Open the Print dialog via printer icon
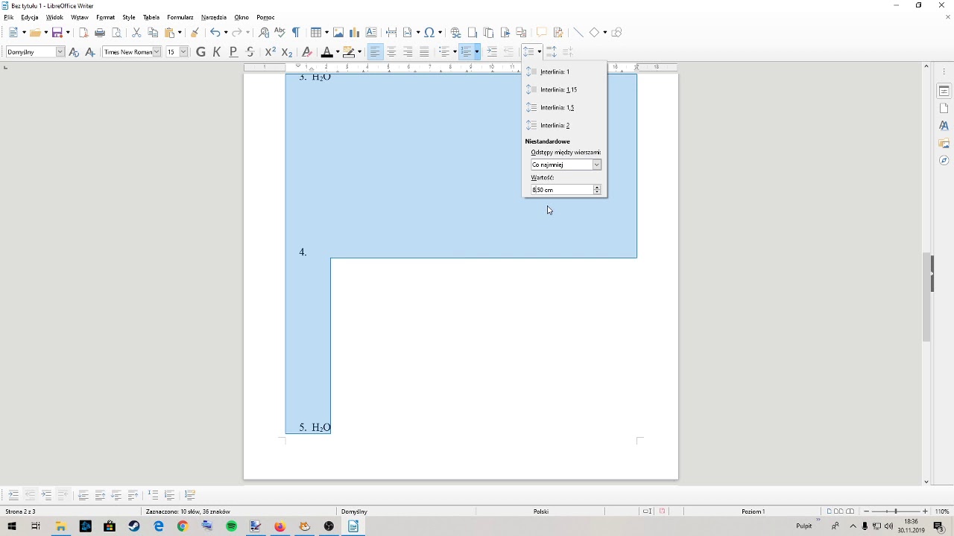This screenshot has height=536, width=954. click(x=100, y=32)
